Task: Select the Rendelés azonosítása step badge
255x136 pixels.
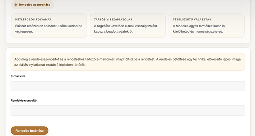Action: coord(33,5)
